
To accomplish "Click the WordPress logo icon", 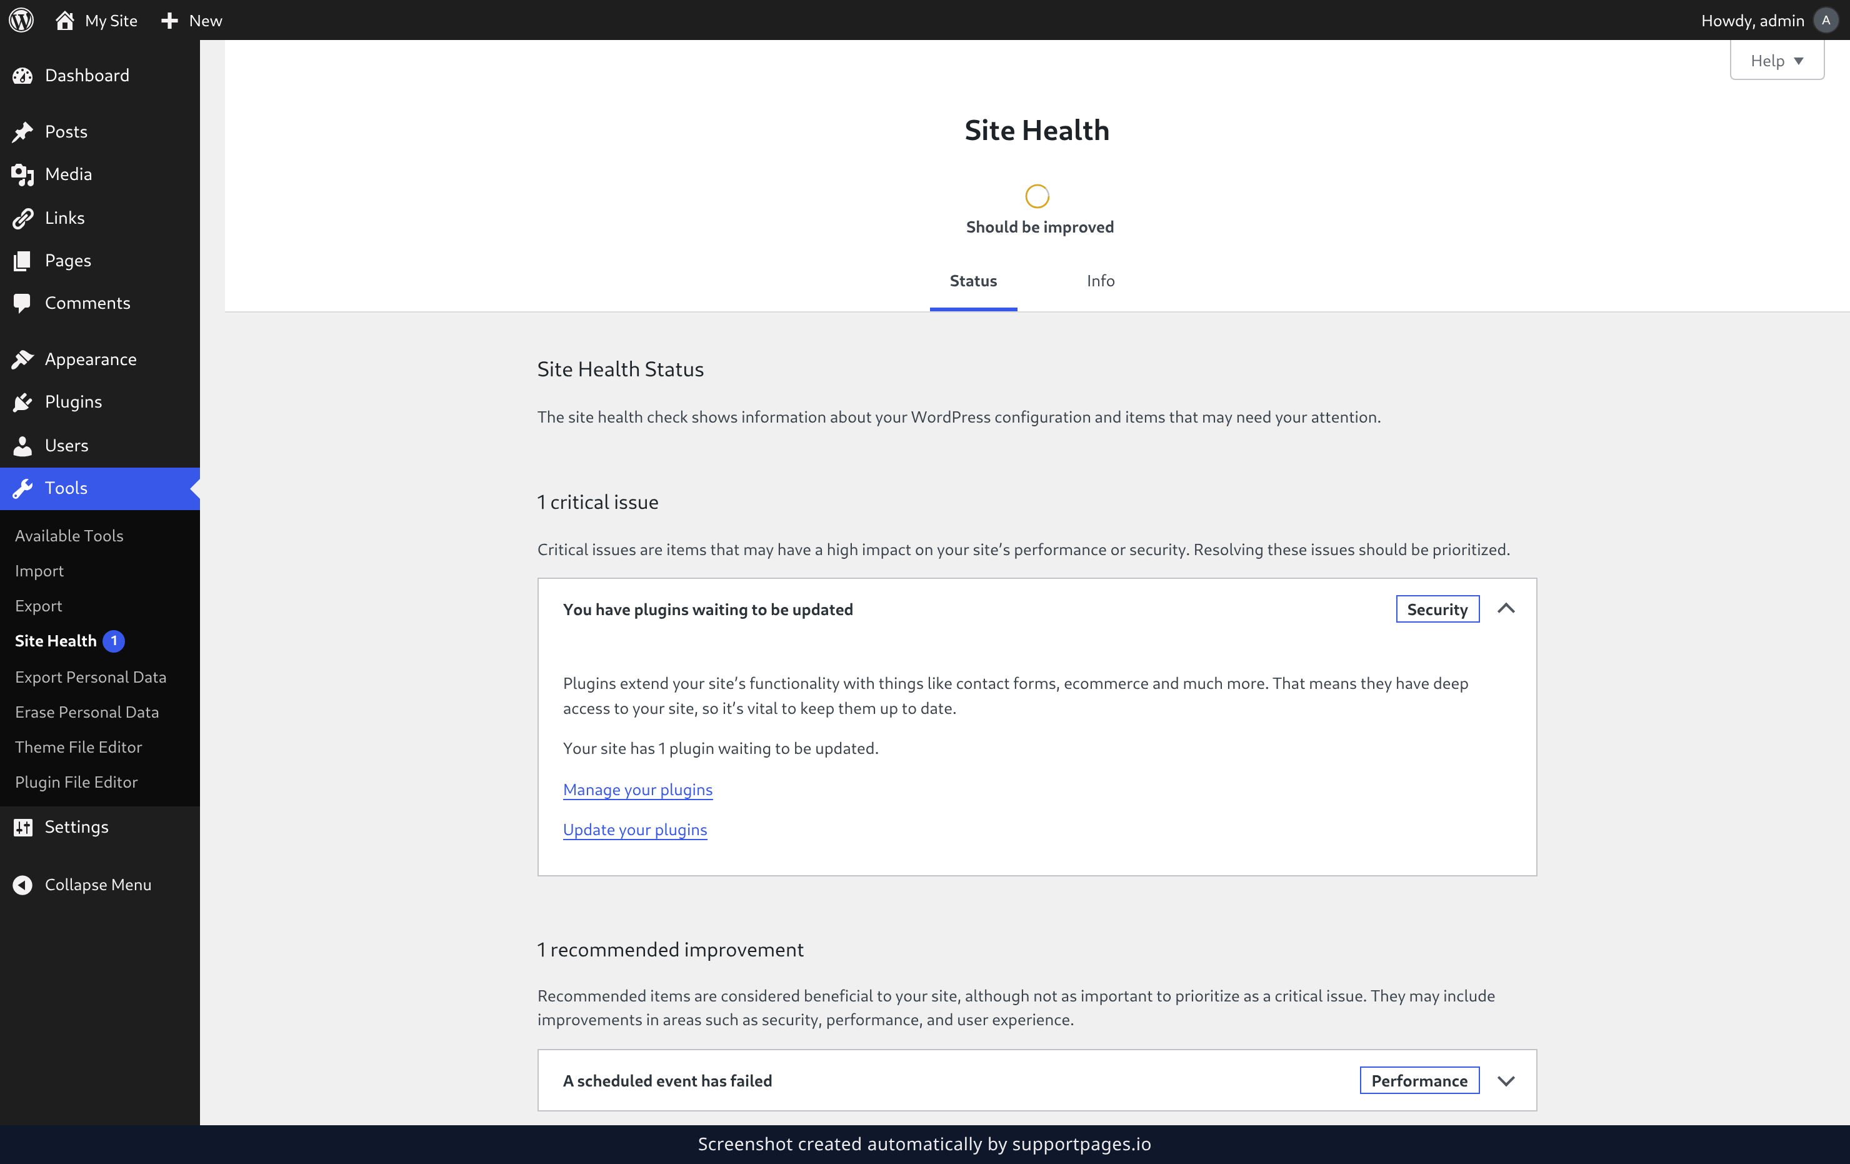I will coord(21,20).
